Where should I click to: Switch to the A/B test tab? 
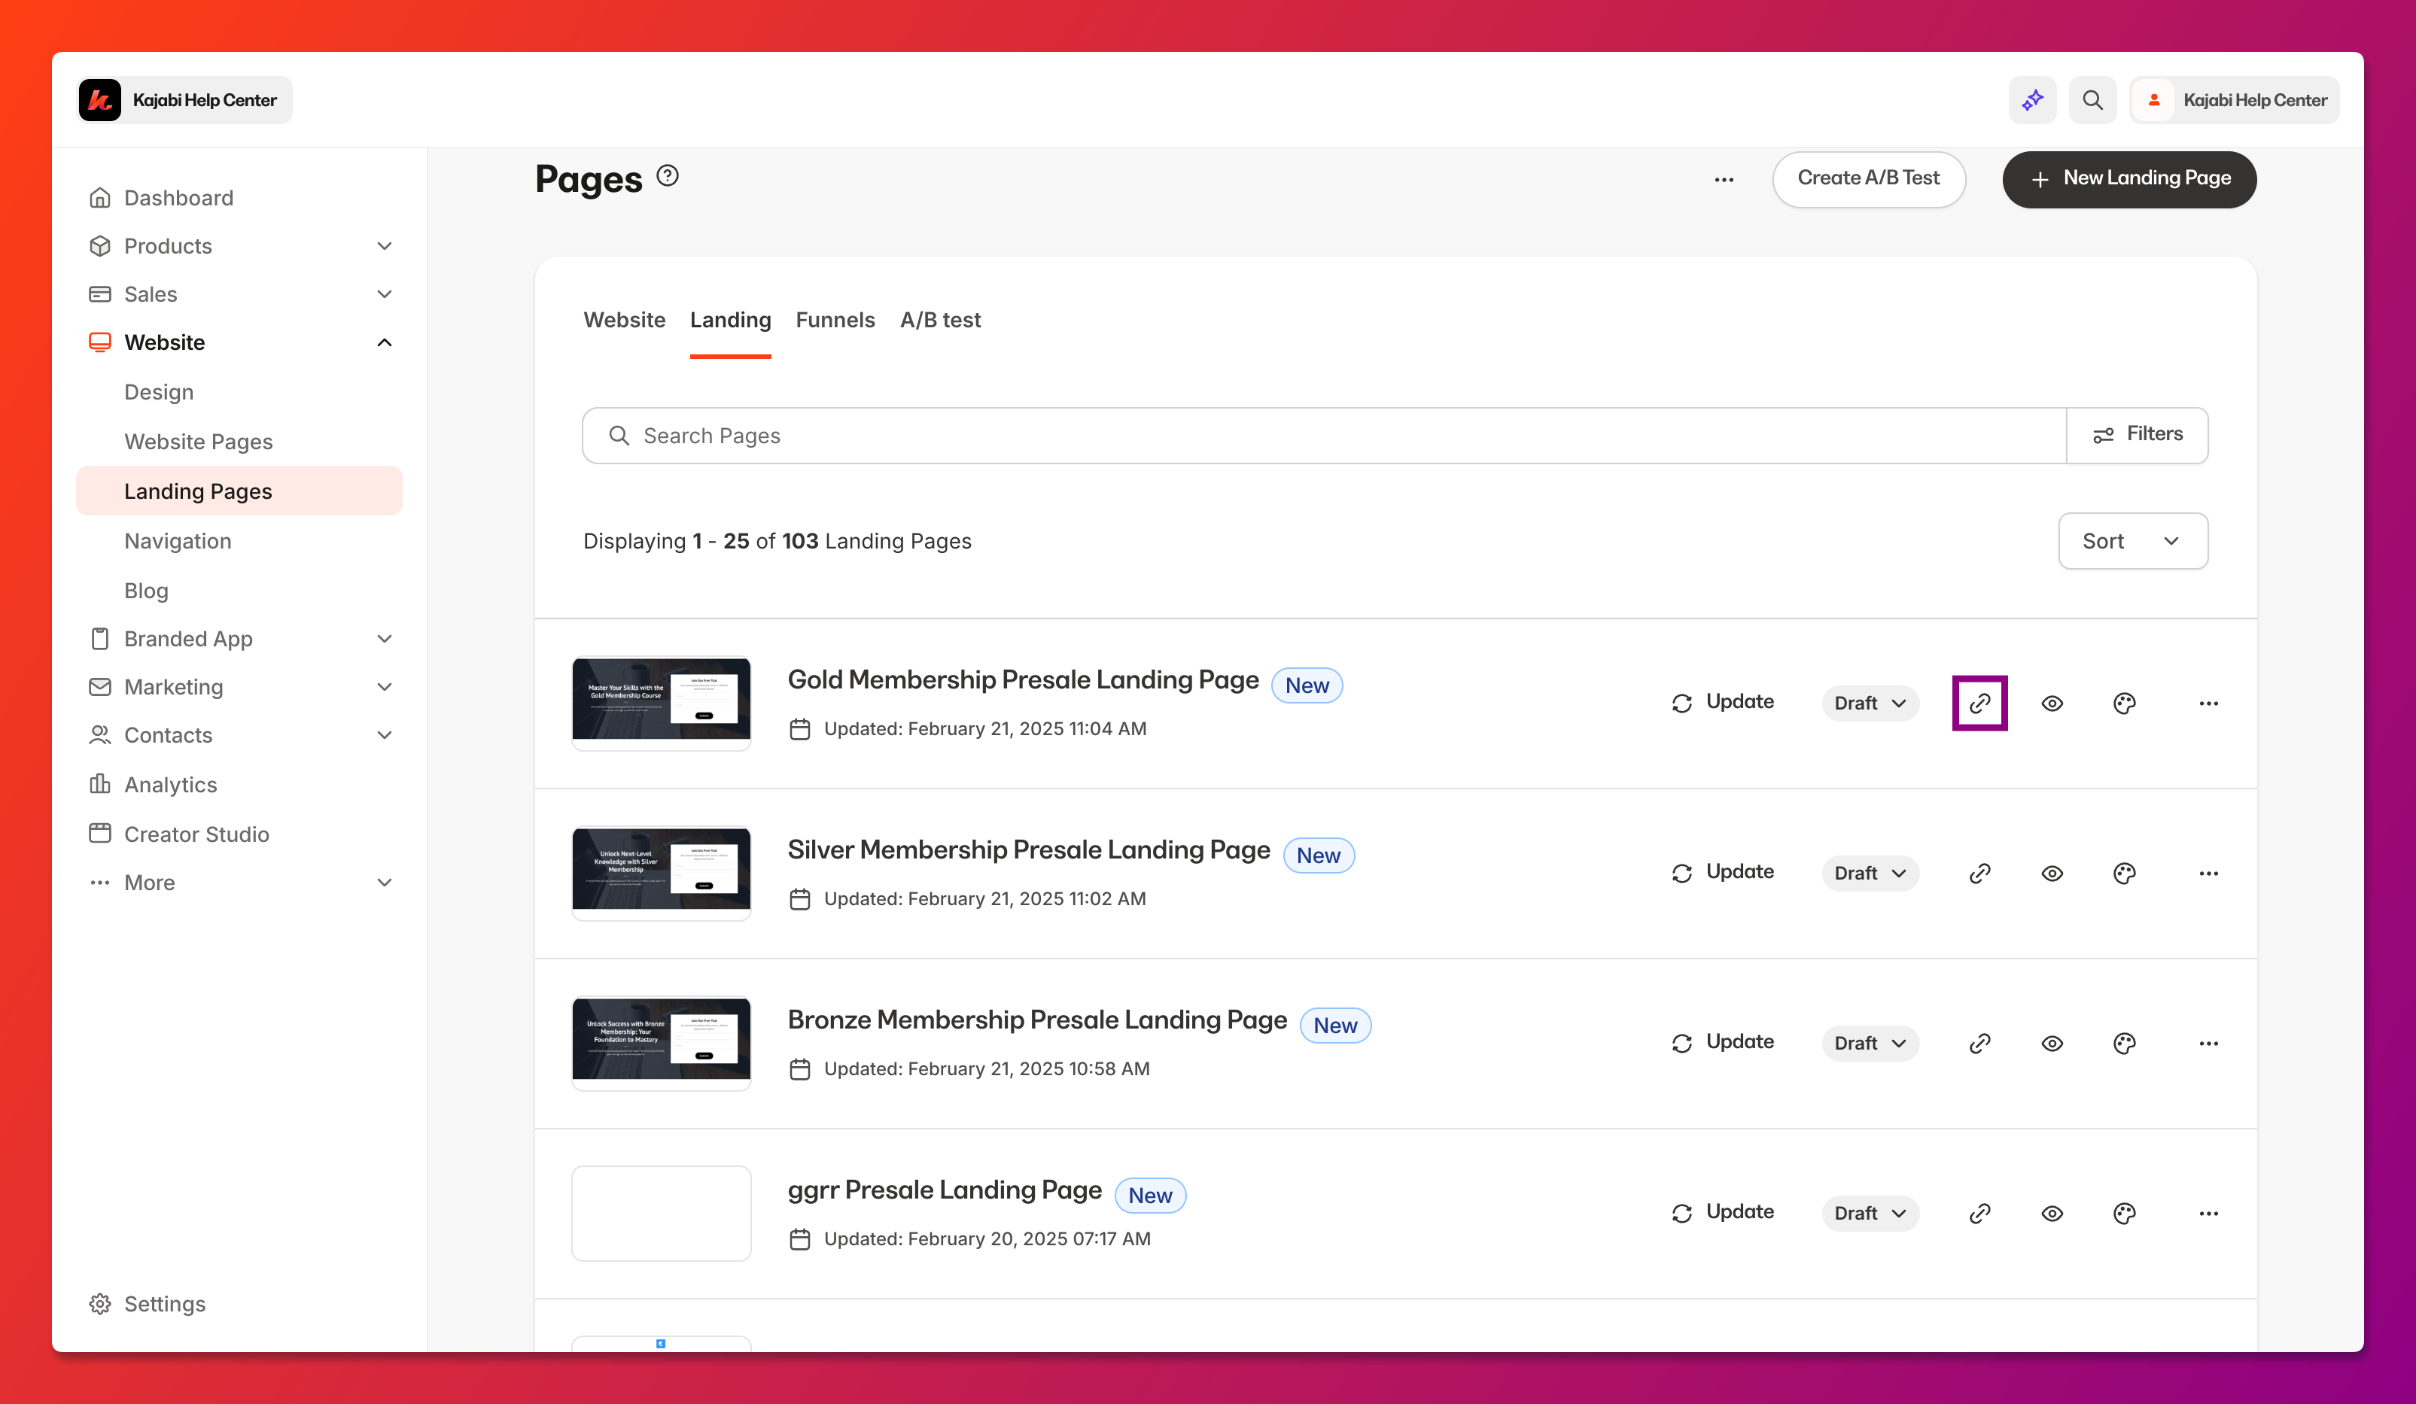939,320
